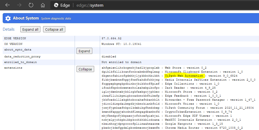Collapse the extensions row
The width and height of the screenshot is (259, 130).
coord(85,69)
